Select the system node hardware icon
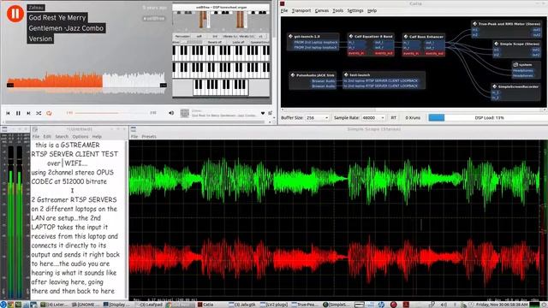 pos(515,65)
